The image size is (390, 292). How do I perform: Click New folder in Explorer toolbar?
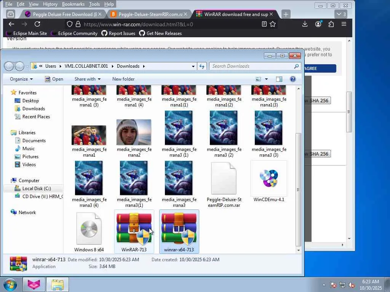point(123,79)
